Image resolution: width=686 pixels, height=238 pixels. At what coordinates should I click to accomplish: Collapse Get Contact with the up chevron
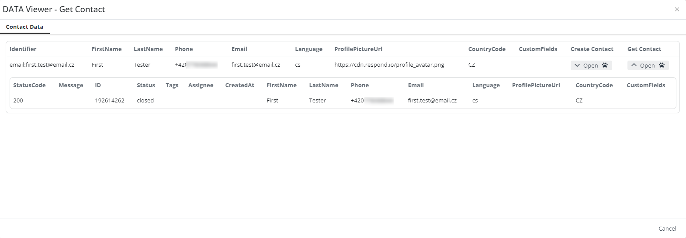pyautogui.click(x=634, y=65)
